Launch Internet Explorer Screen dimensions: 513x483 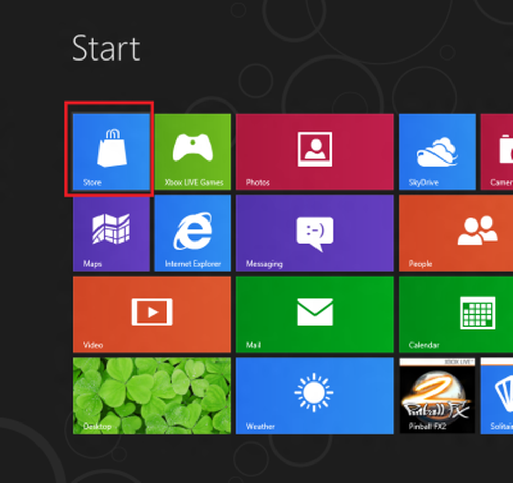(193, 233)
